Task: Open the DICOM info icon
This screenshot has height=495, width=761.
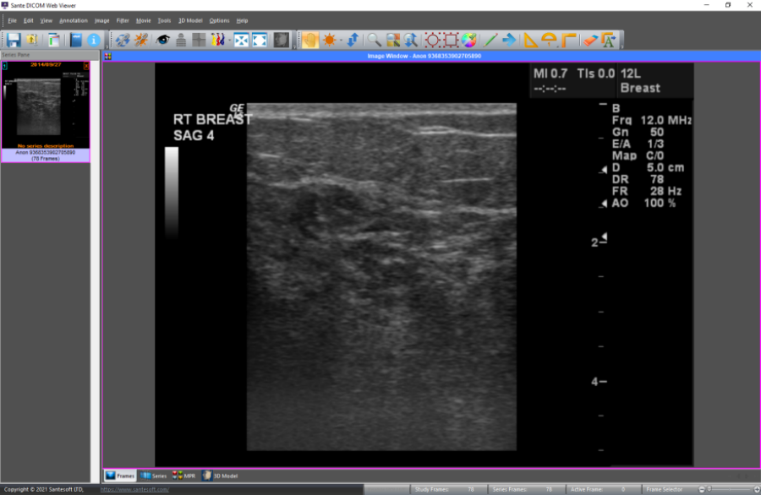Action: click(94, 40)
